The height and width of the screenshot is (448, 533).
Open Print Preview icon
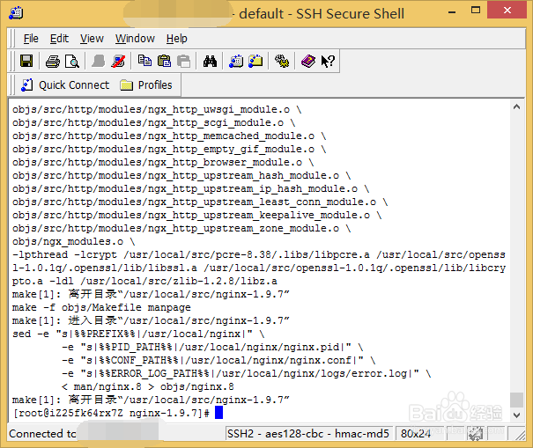pyautogui.click(x=72, y=62)
